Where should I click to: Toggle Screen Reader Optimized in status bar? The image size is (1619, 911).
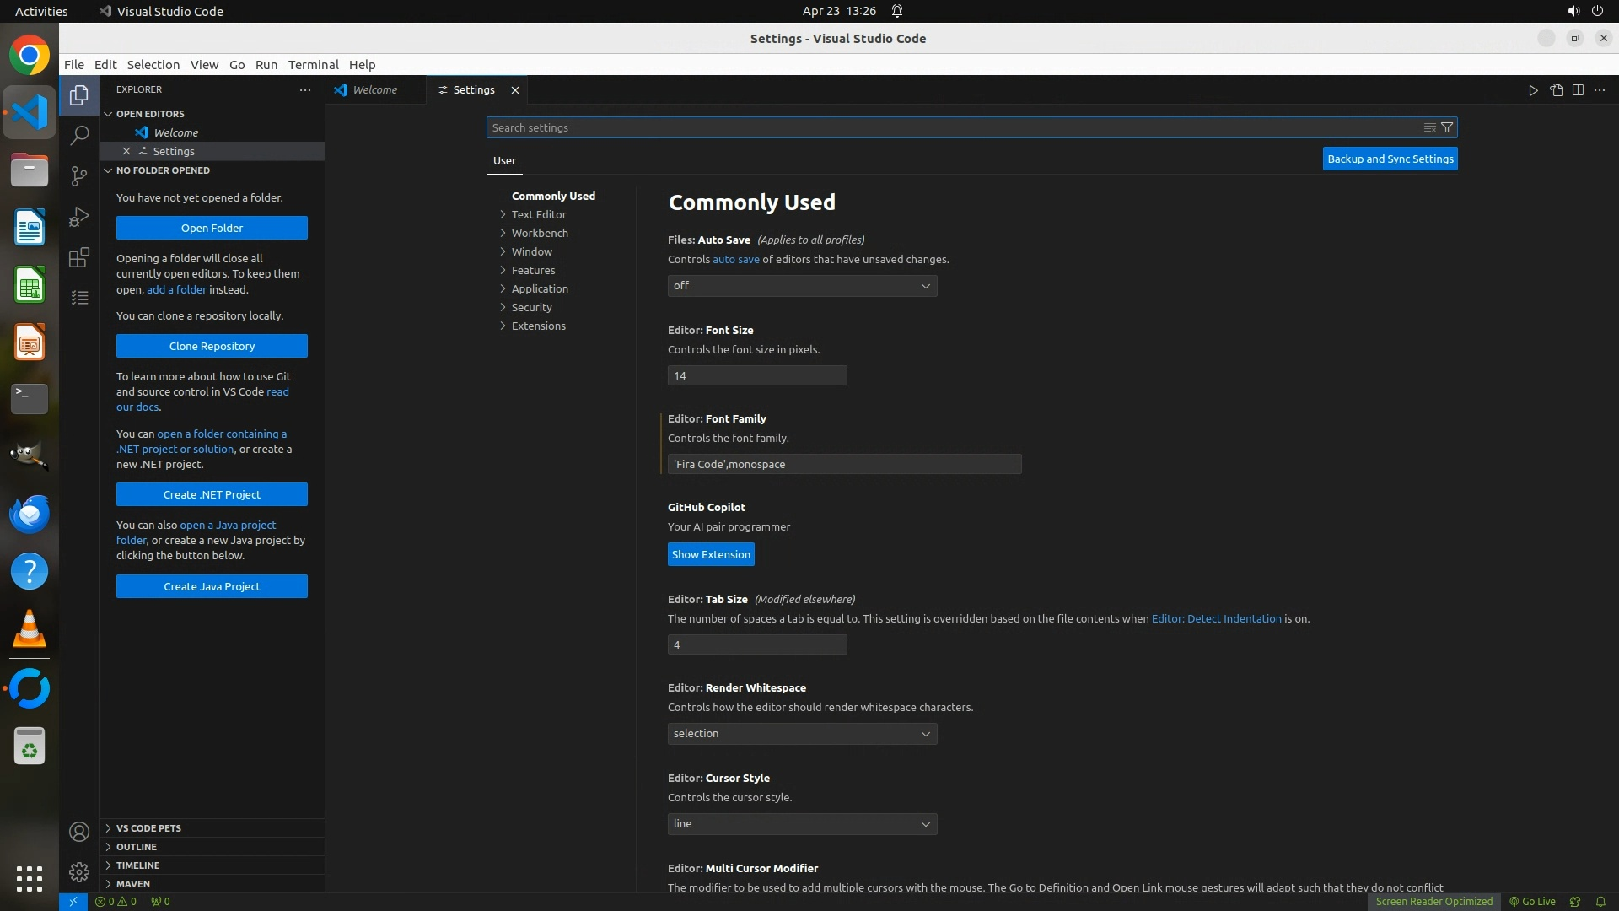(x=1433, y=901)
